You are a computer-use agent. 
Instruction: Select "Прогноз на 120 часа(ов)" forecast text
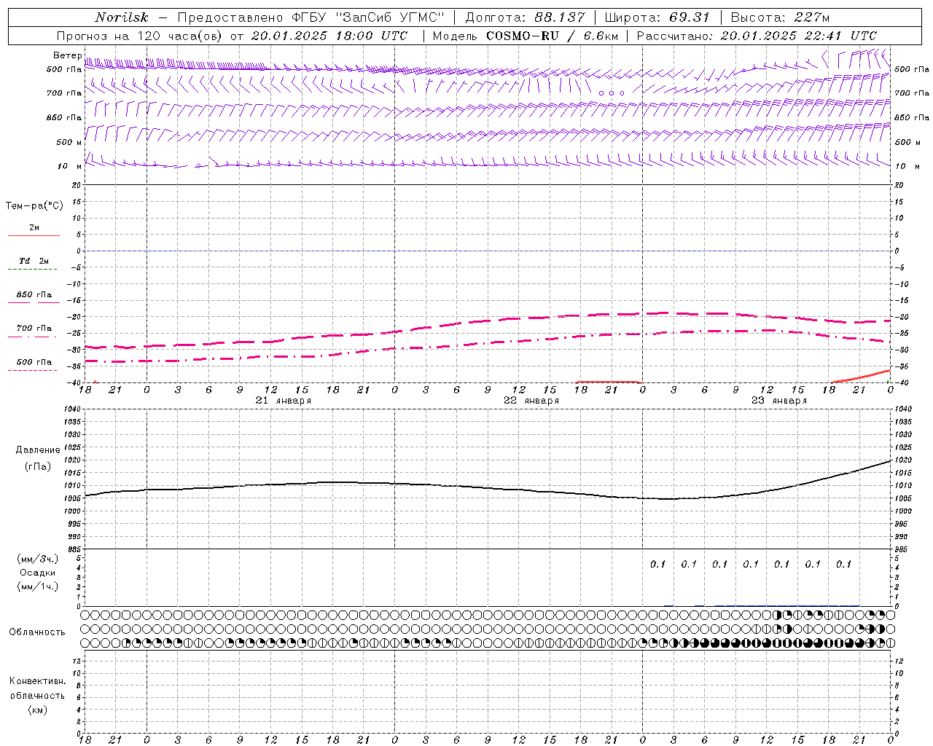[141, 36]
